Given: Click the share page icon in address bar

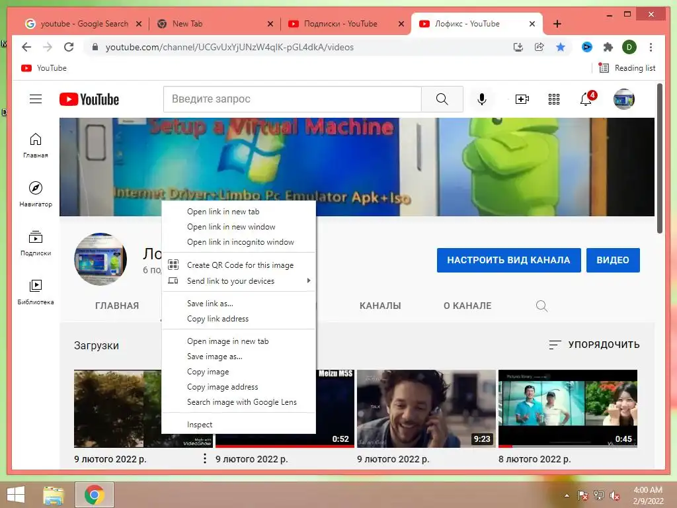Looking at the screenshot, I should [x=539, y=47].
